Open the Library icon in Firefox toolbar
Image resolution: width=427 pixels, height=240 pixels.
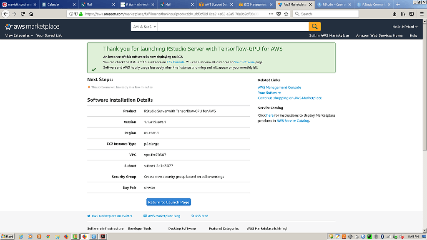[403, 14]
